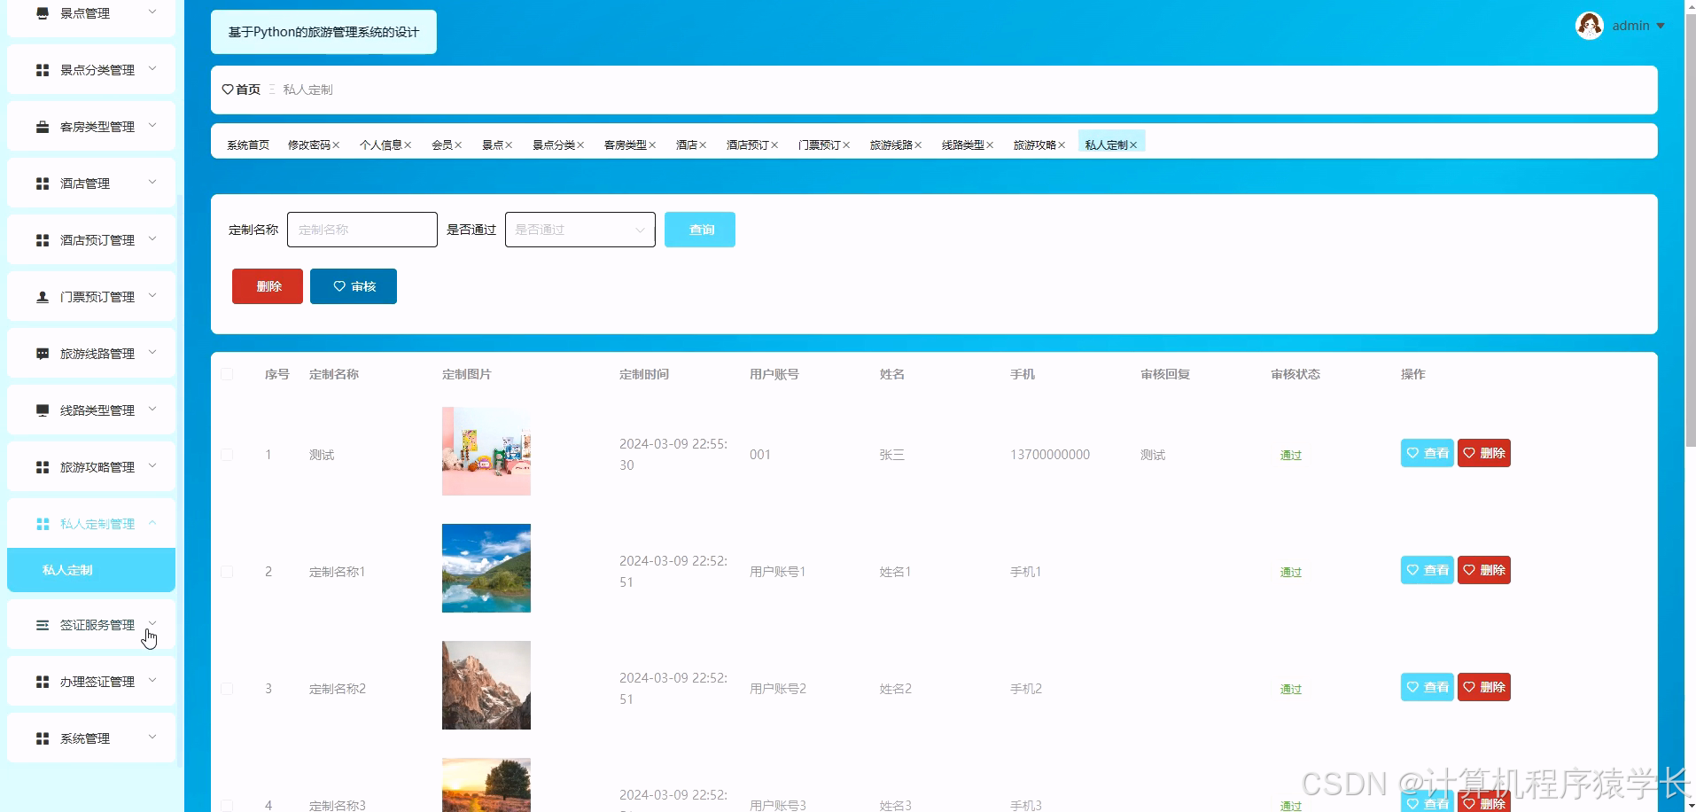
Task: Switch to the 系统首页 tab
Action: coord(248,145)
